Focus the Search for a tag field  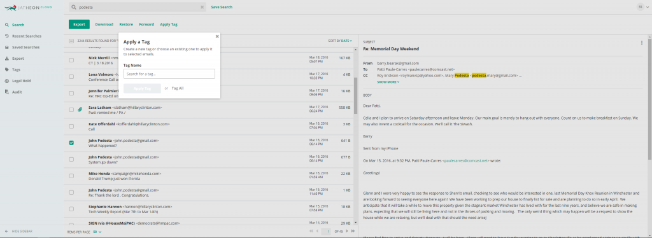[x=169, y=74]
